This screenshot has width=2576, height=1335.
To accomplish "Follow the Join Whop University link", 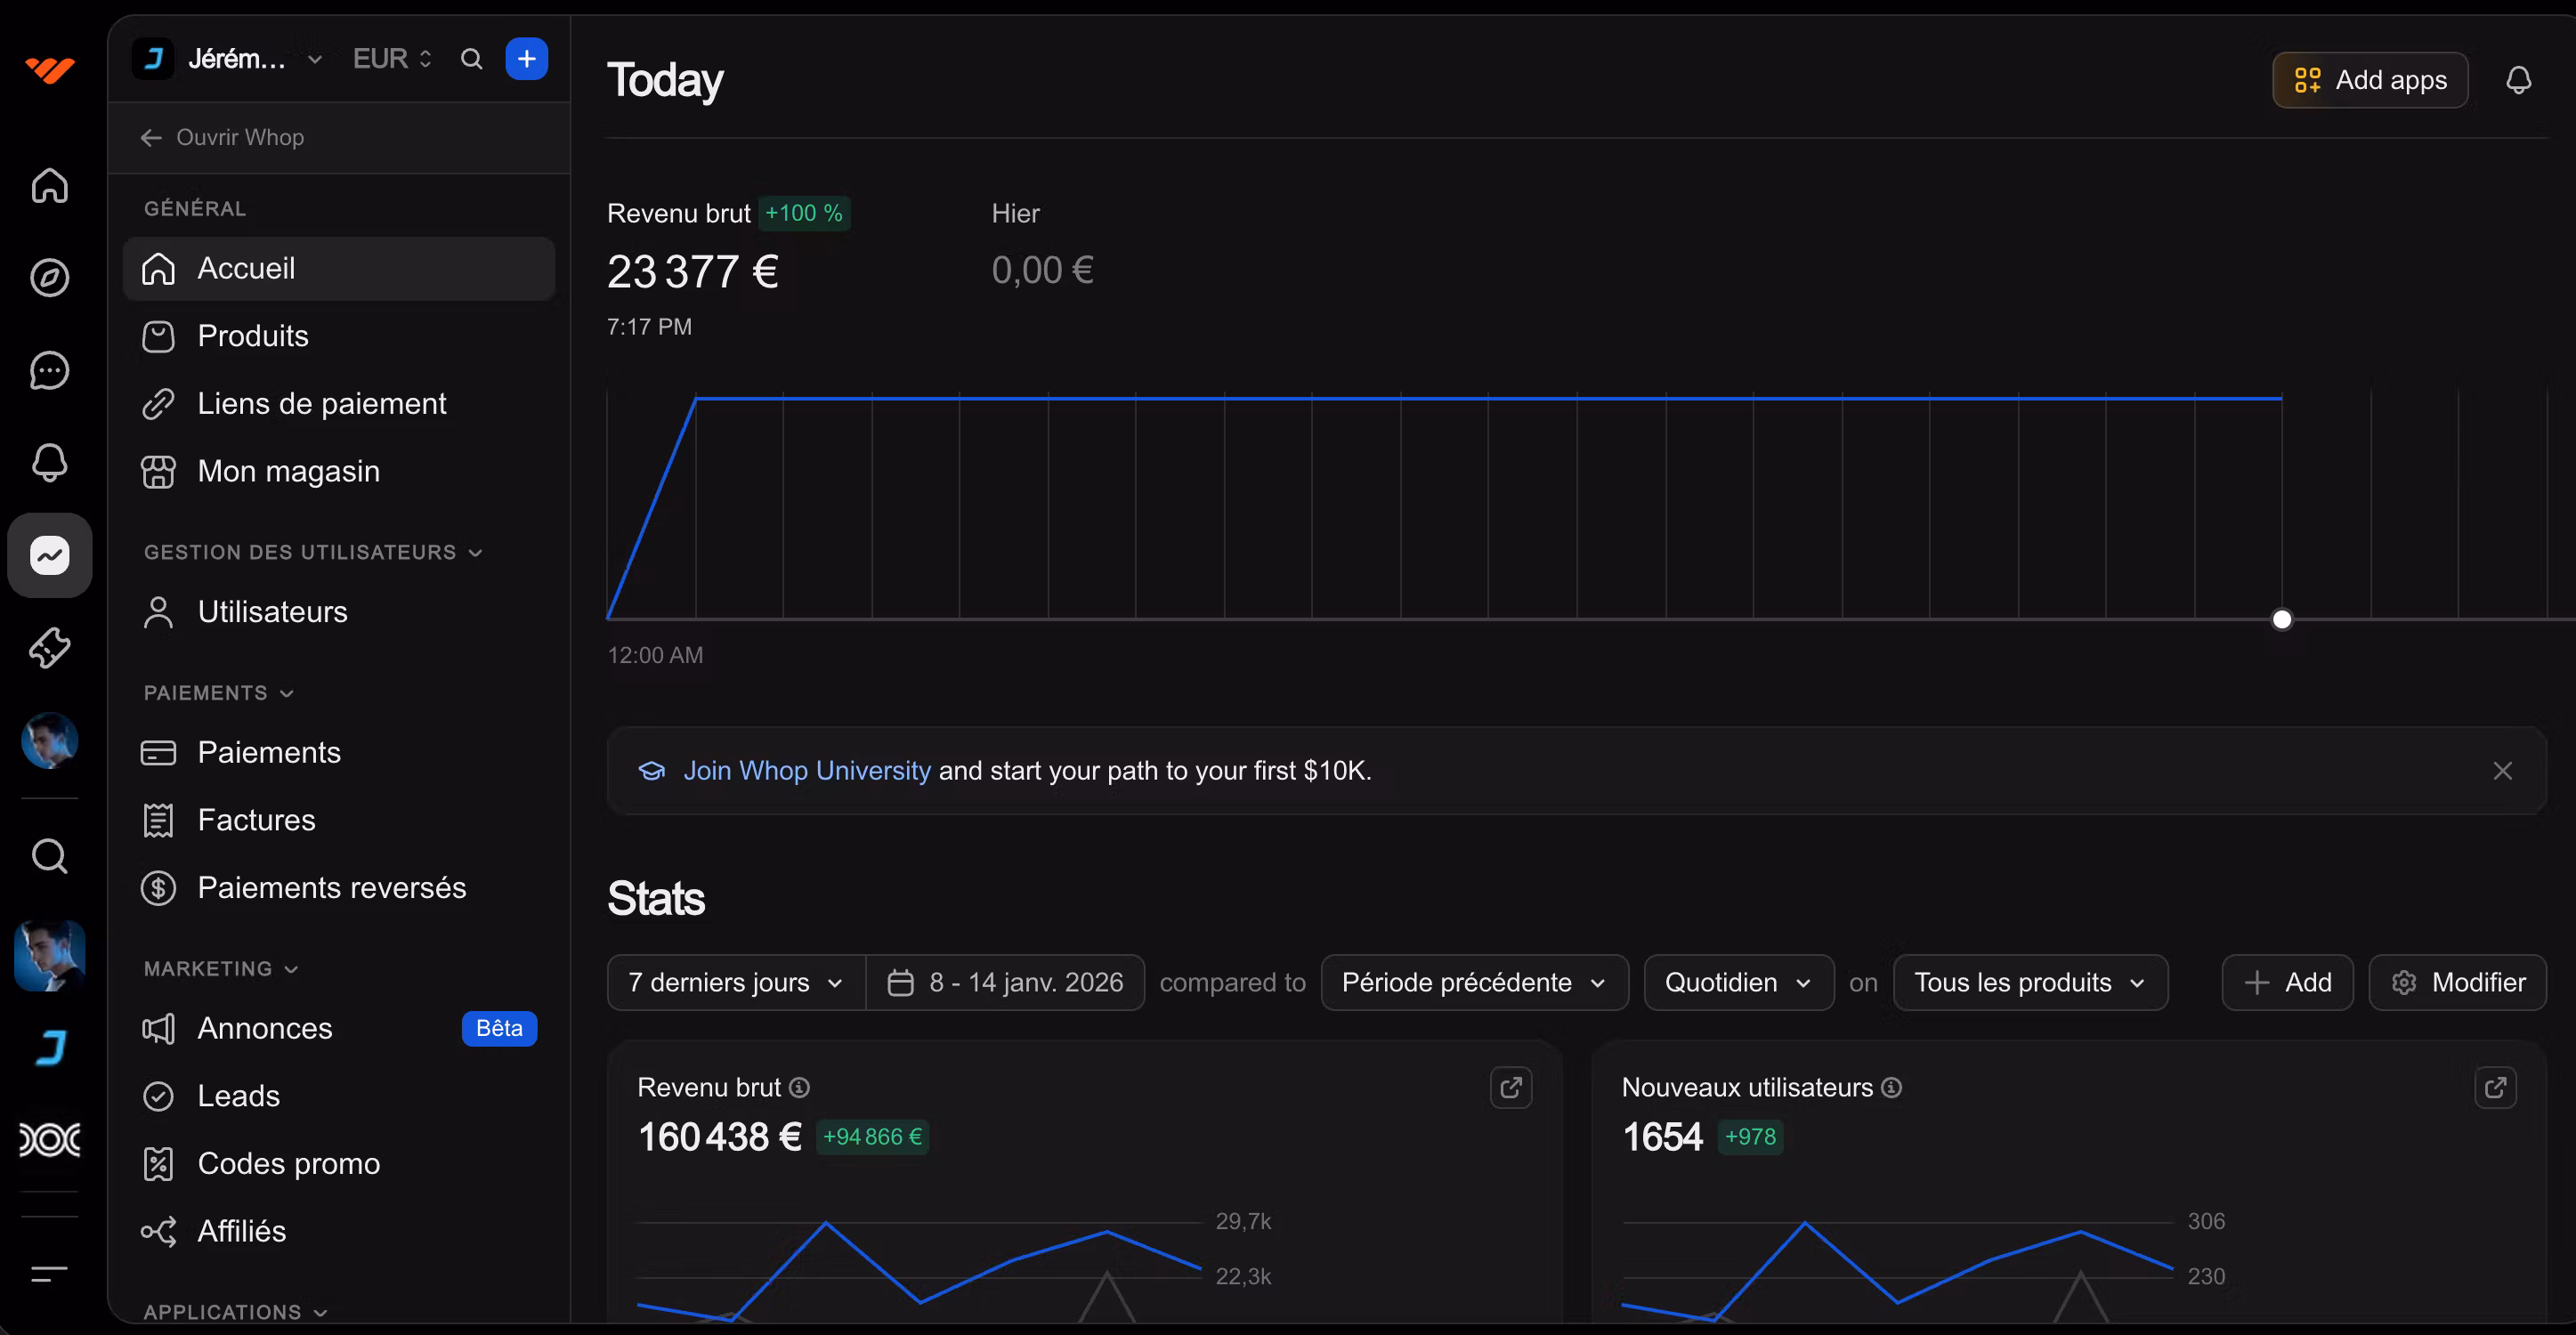I will point(806,770).
